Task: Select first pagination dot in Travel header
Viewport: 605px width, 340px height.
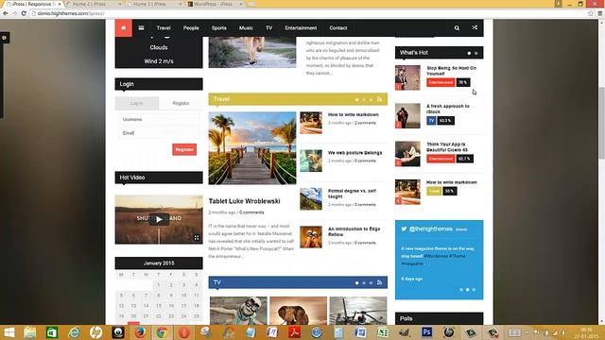Action: pos(357,100)
